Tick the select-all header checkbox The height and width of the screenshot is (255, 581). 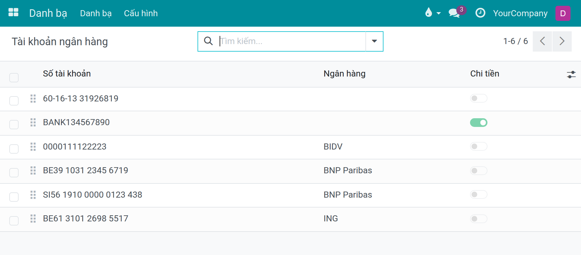click(14, 78)
